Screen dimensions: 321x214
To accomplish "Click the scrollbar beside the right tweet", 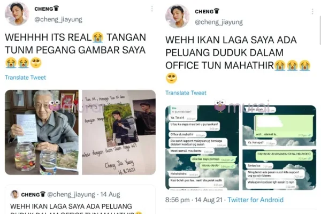I will [320, 30].
